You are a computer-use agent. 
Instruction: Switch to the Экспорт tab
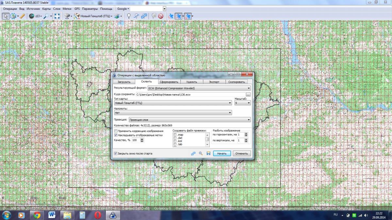(x=214, y=82)
